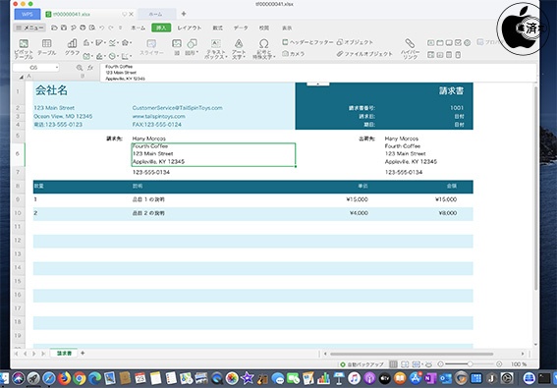Switch to normal view in status bar
This screenshot has width=557, height=388.
393,364
